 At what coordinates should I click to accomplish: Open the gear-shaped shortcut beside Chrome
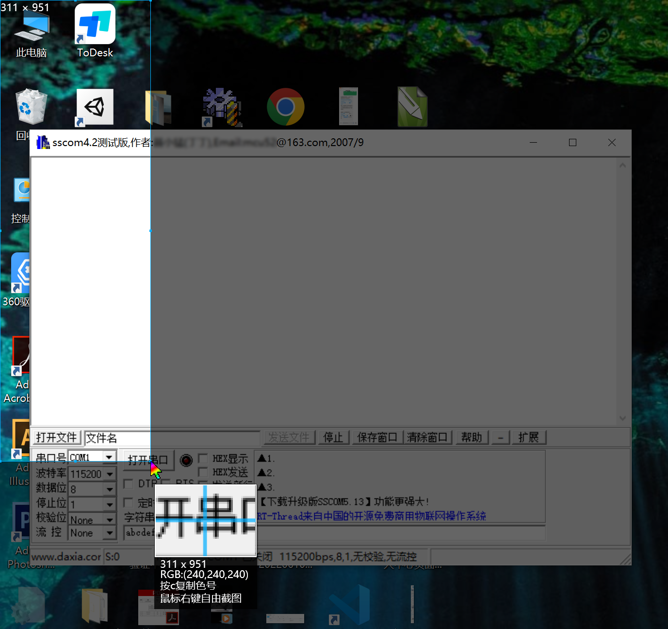click(x=222, y=107)
